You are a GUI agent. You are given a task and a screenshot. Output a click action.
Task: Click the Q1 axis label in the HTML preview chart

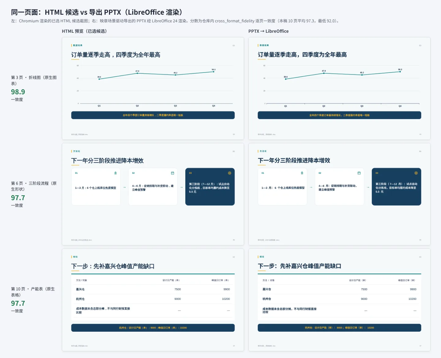99,106
